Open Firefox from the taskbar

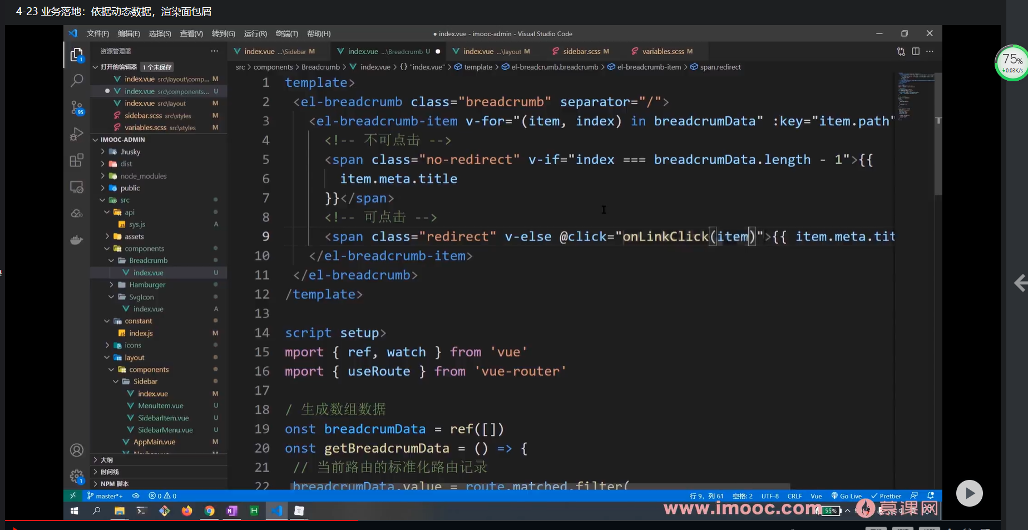[187, 511]
